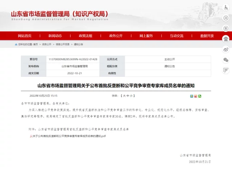This screenshot has height=169, width=232.
Task: Click the 附件 attachment description line
Action: tap(79, 129)
